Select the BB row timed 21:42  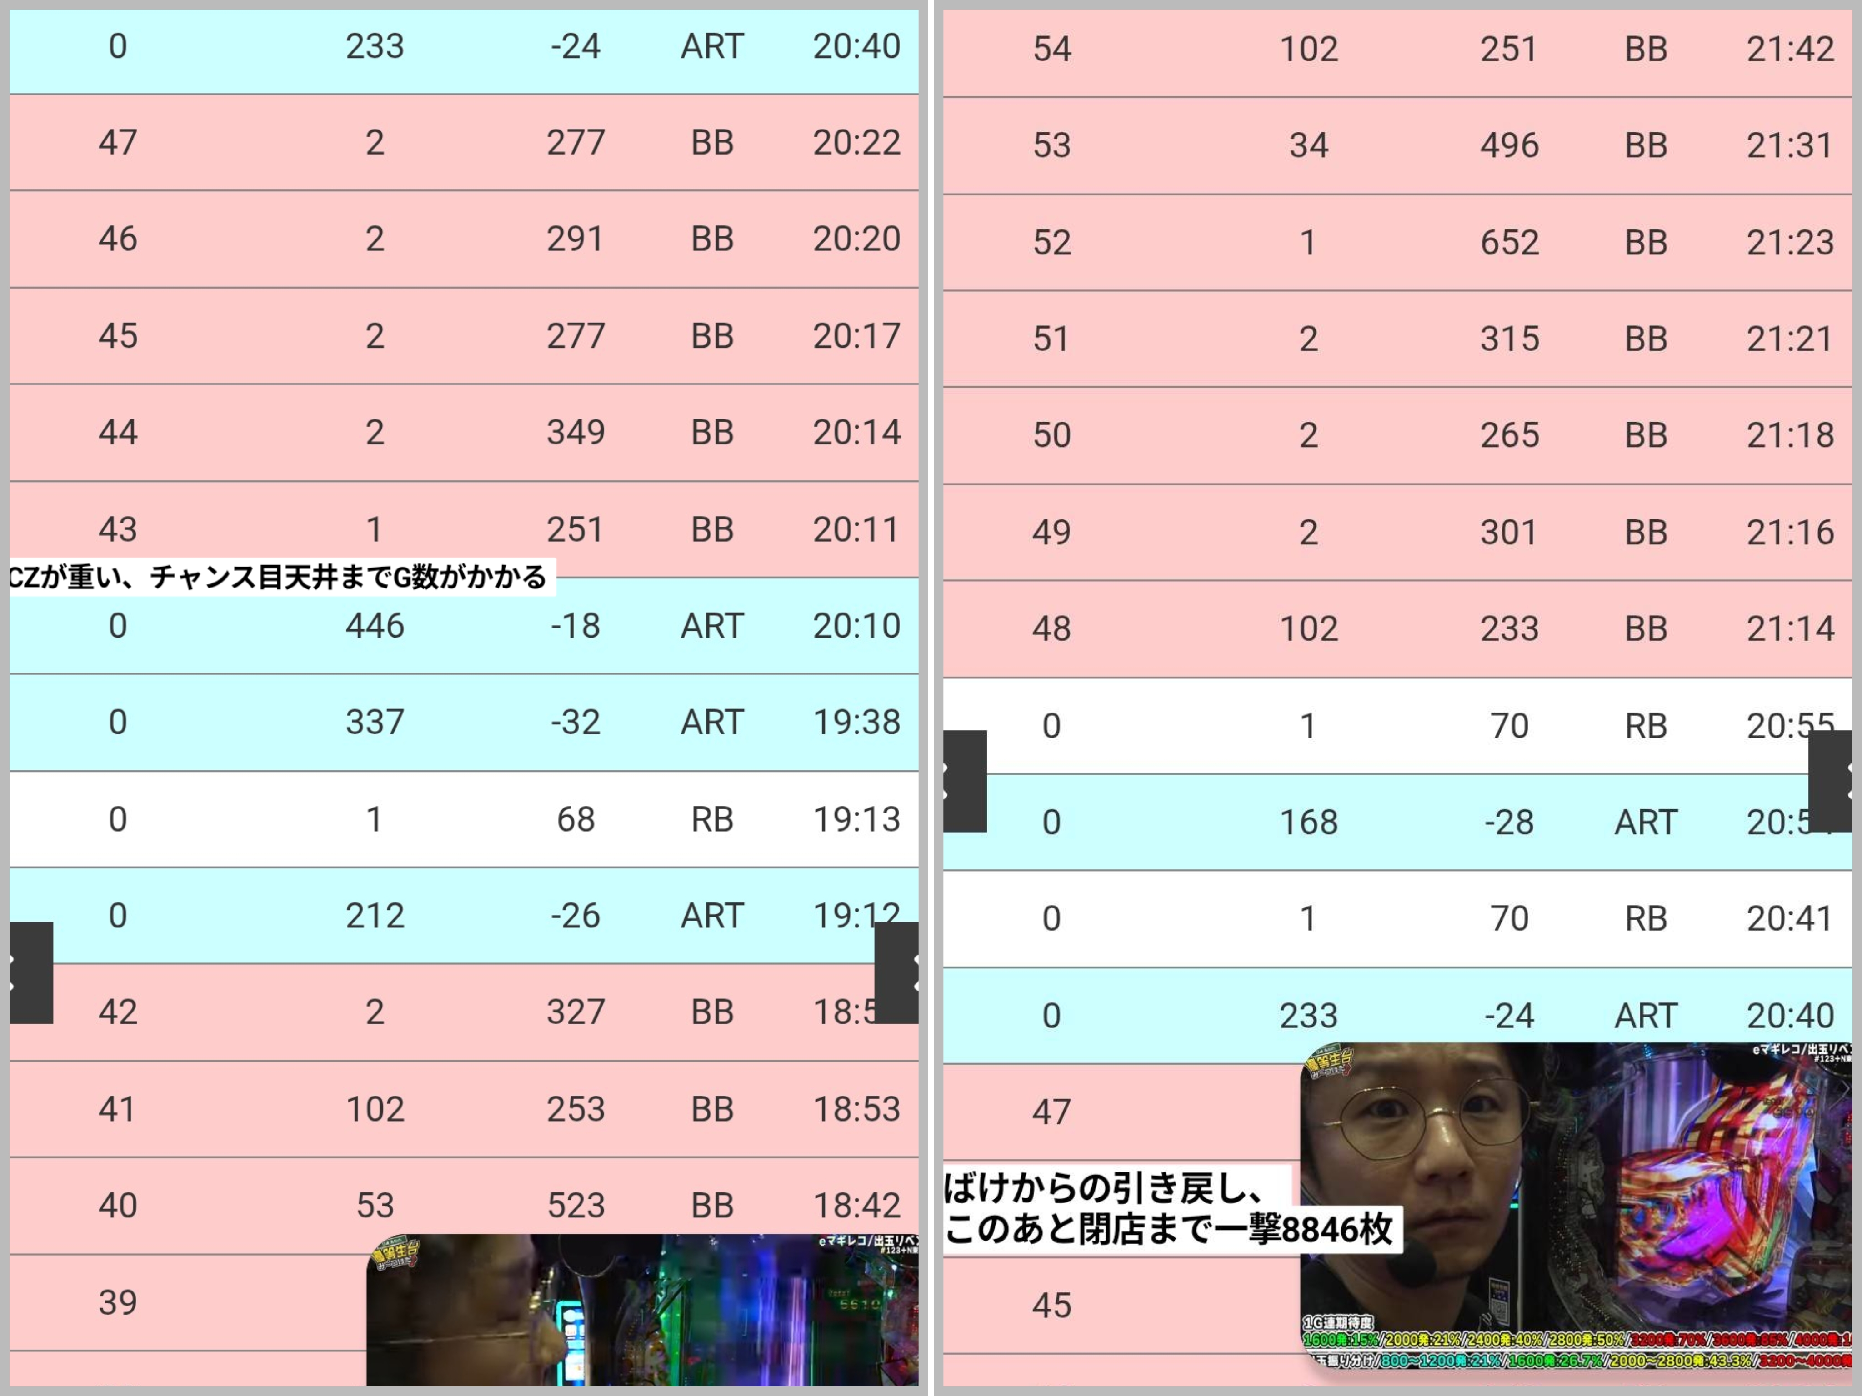click(x=1397, y=49)
